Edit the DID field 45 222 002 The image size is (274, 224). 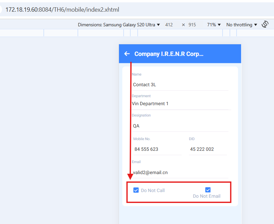point(208,149)
